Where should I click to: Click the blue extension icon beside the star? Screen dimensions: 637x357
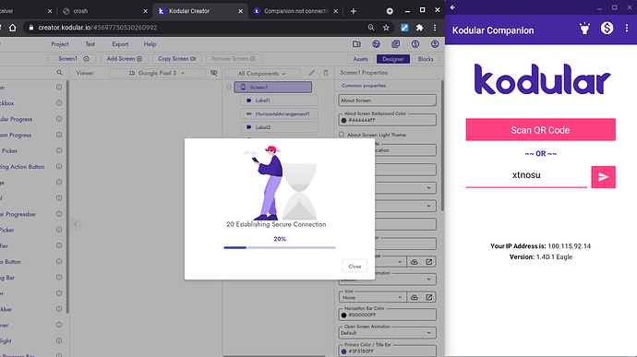click(404, 28)
